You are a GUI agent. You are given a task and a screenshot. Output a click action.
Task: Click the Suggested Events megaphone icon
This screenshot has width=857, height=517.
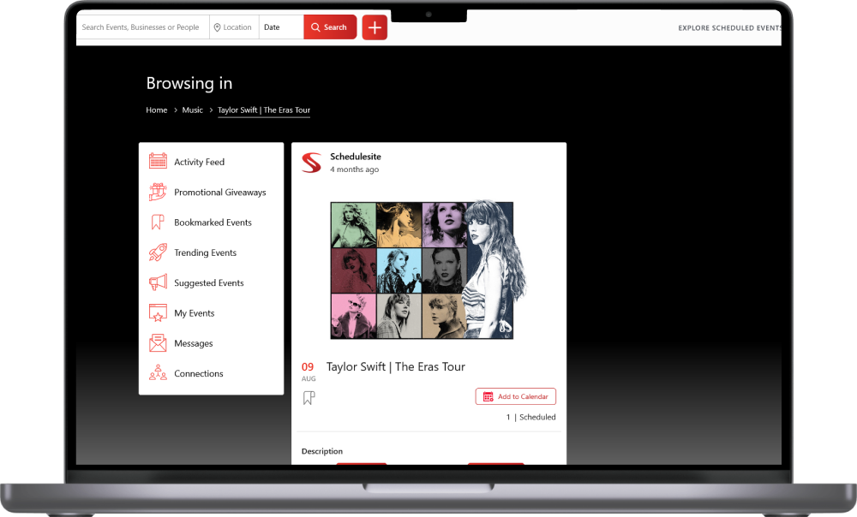[x=158, y=282]
